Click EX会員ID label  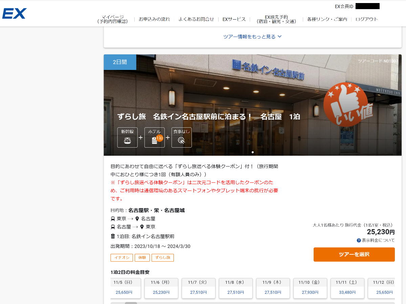coord(344,6)
